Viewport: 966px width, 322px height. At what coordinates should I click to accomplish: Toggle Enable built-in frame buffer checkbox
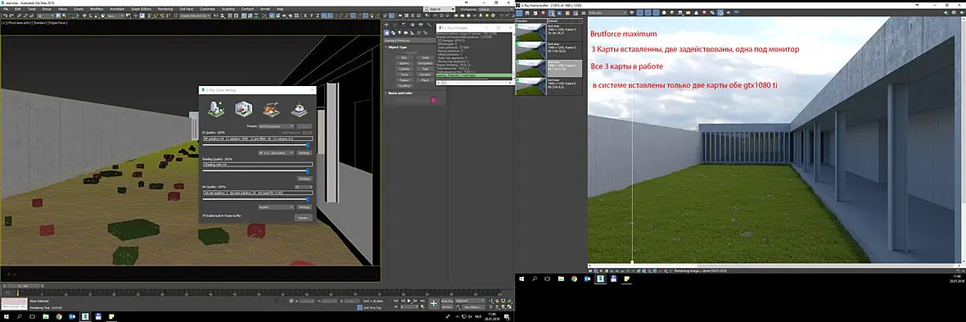click(x=204, y=216)
